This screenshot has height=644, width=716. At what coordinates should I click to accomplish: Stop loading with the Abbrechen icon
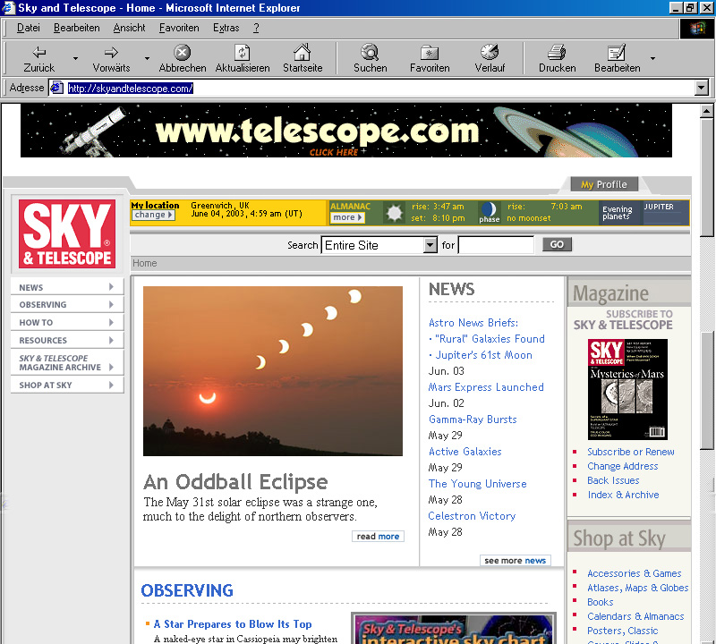click(x=182, y=58)
